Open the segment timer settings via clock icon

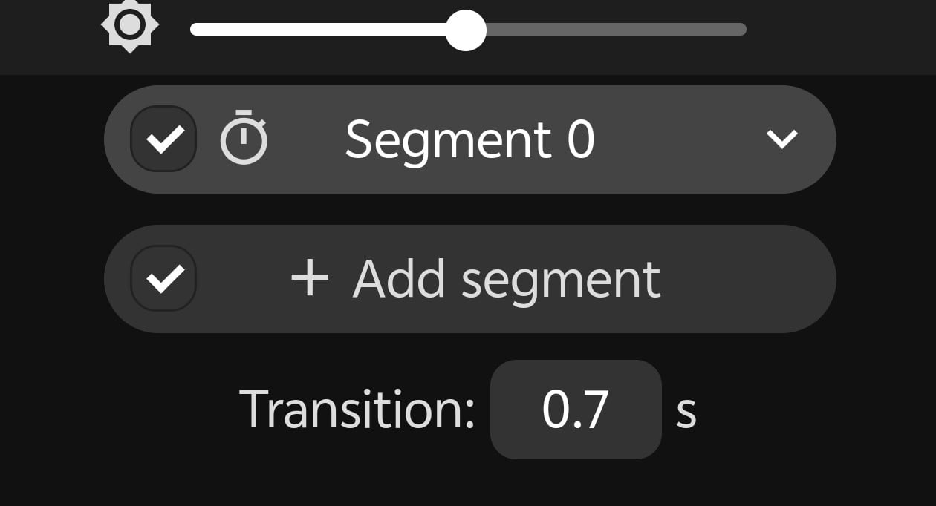pyautogui.click(x=245, y=138)
